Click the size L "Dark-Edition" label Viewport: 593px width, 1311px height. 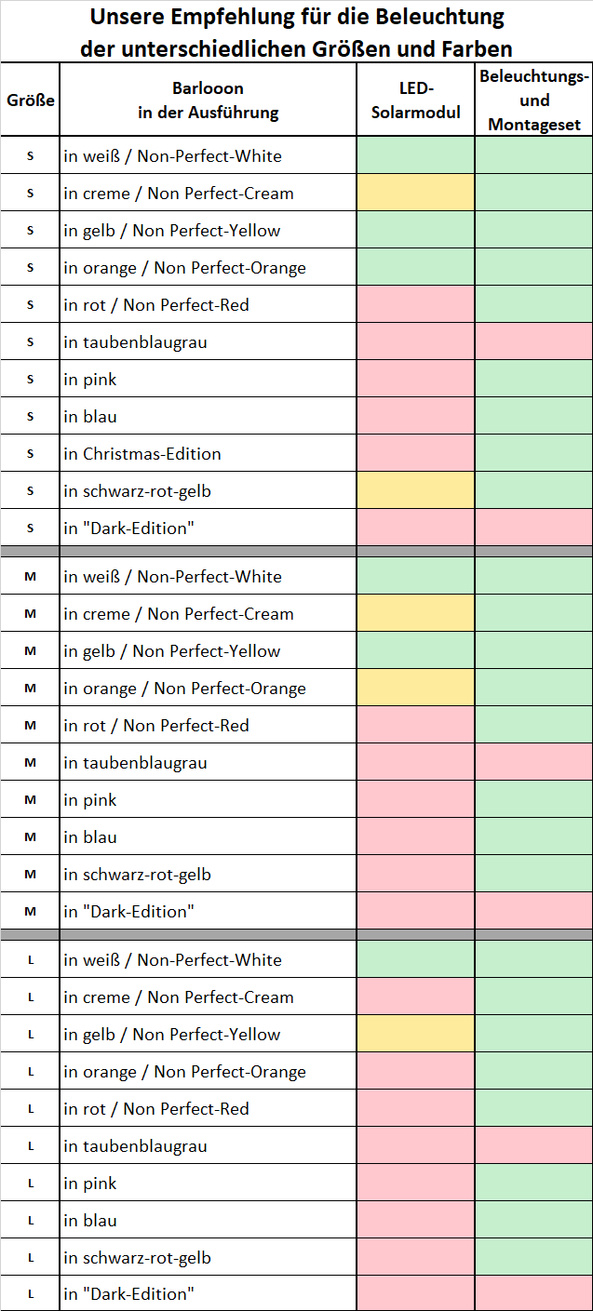[129, 1293]
